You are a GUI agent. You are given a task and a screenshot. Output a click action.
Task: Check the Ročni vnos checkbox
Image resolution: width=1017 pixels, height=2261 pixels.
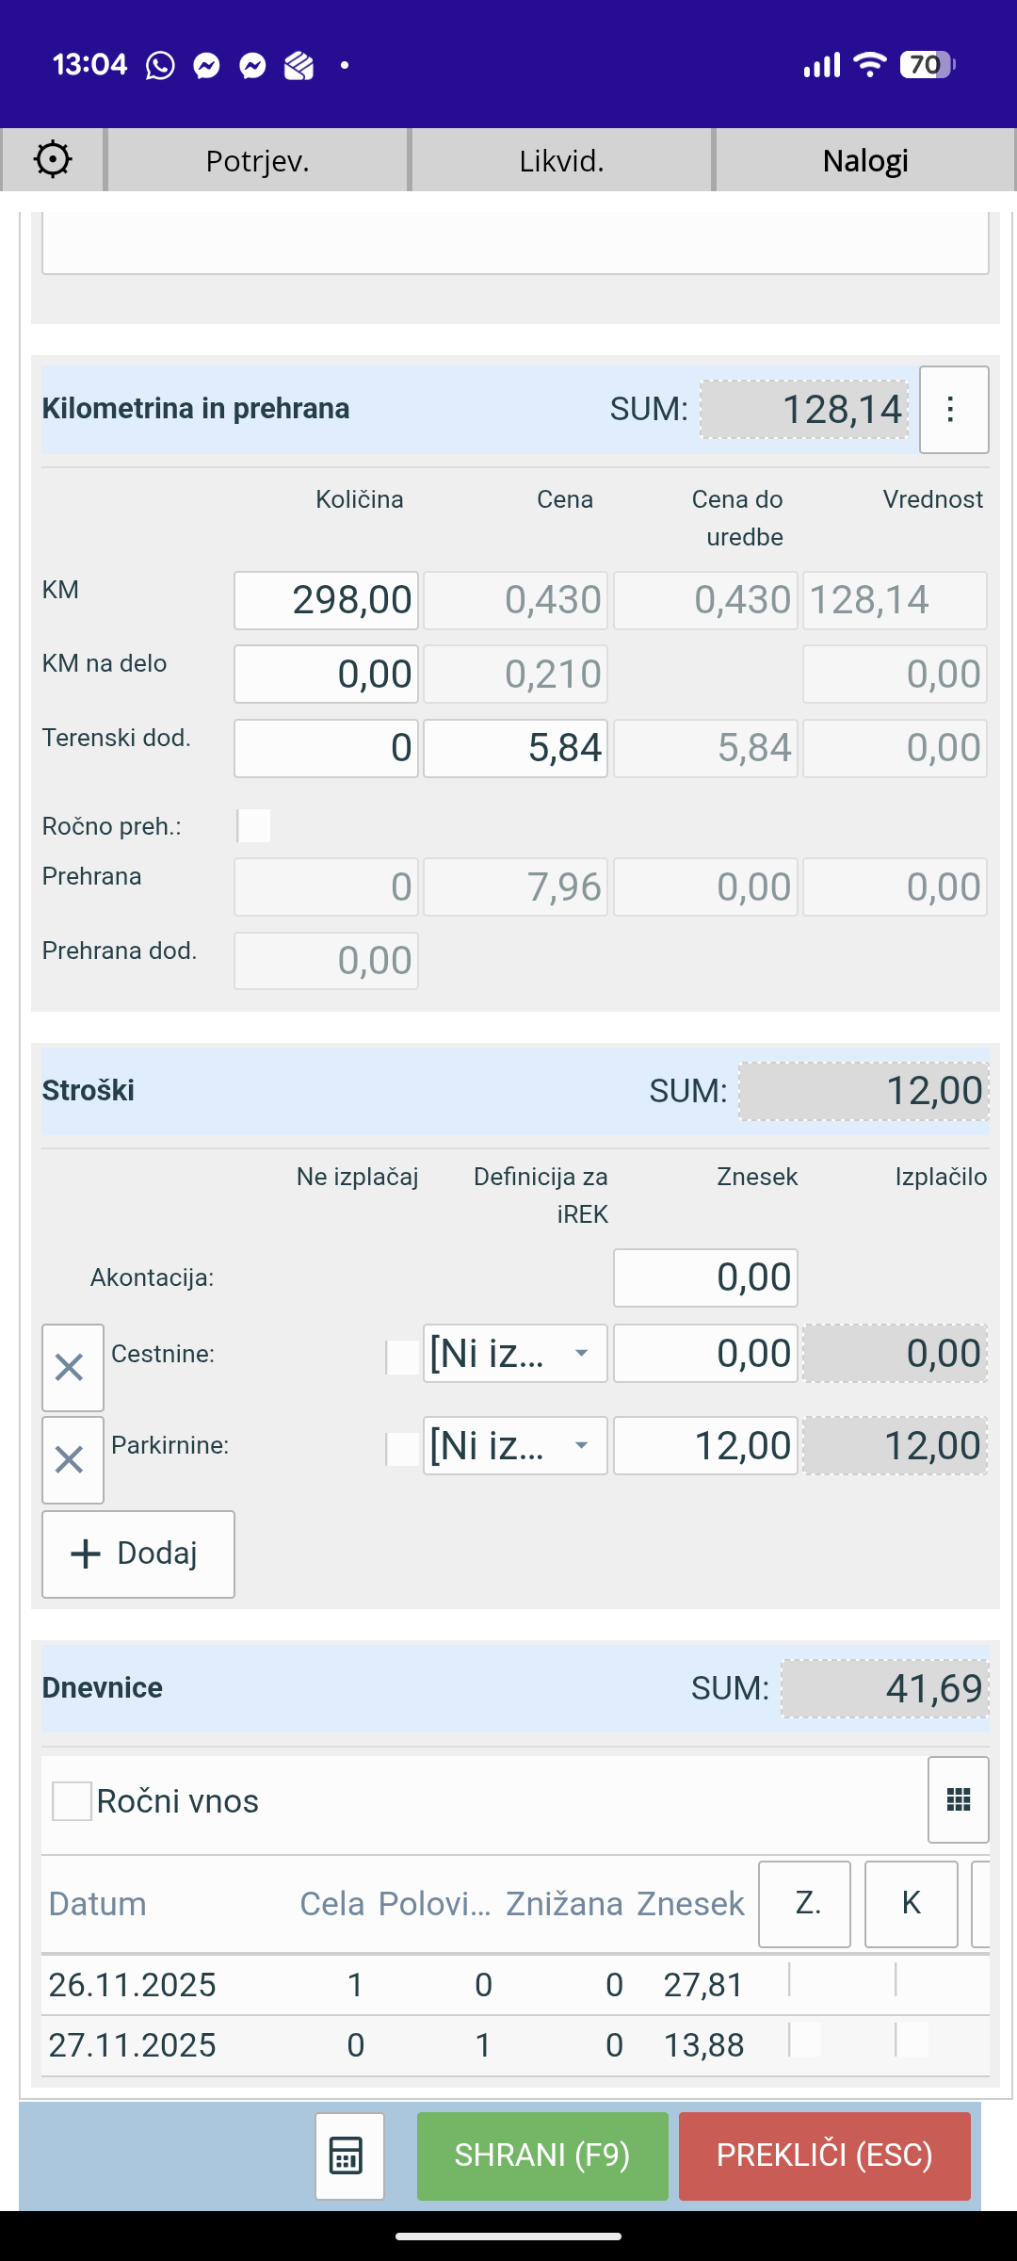coord(73,1801)
